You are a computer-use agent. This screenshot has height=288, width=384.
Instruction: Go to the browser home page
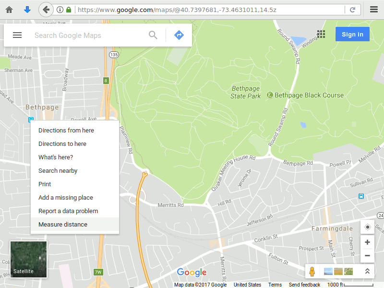(x=9, y=10)
